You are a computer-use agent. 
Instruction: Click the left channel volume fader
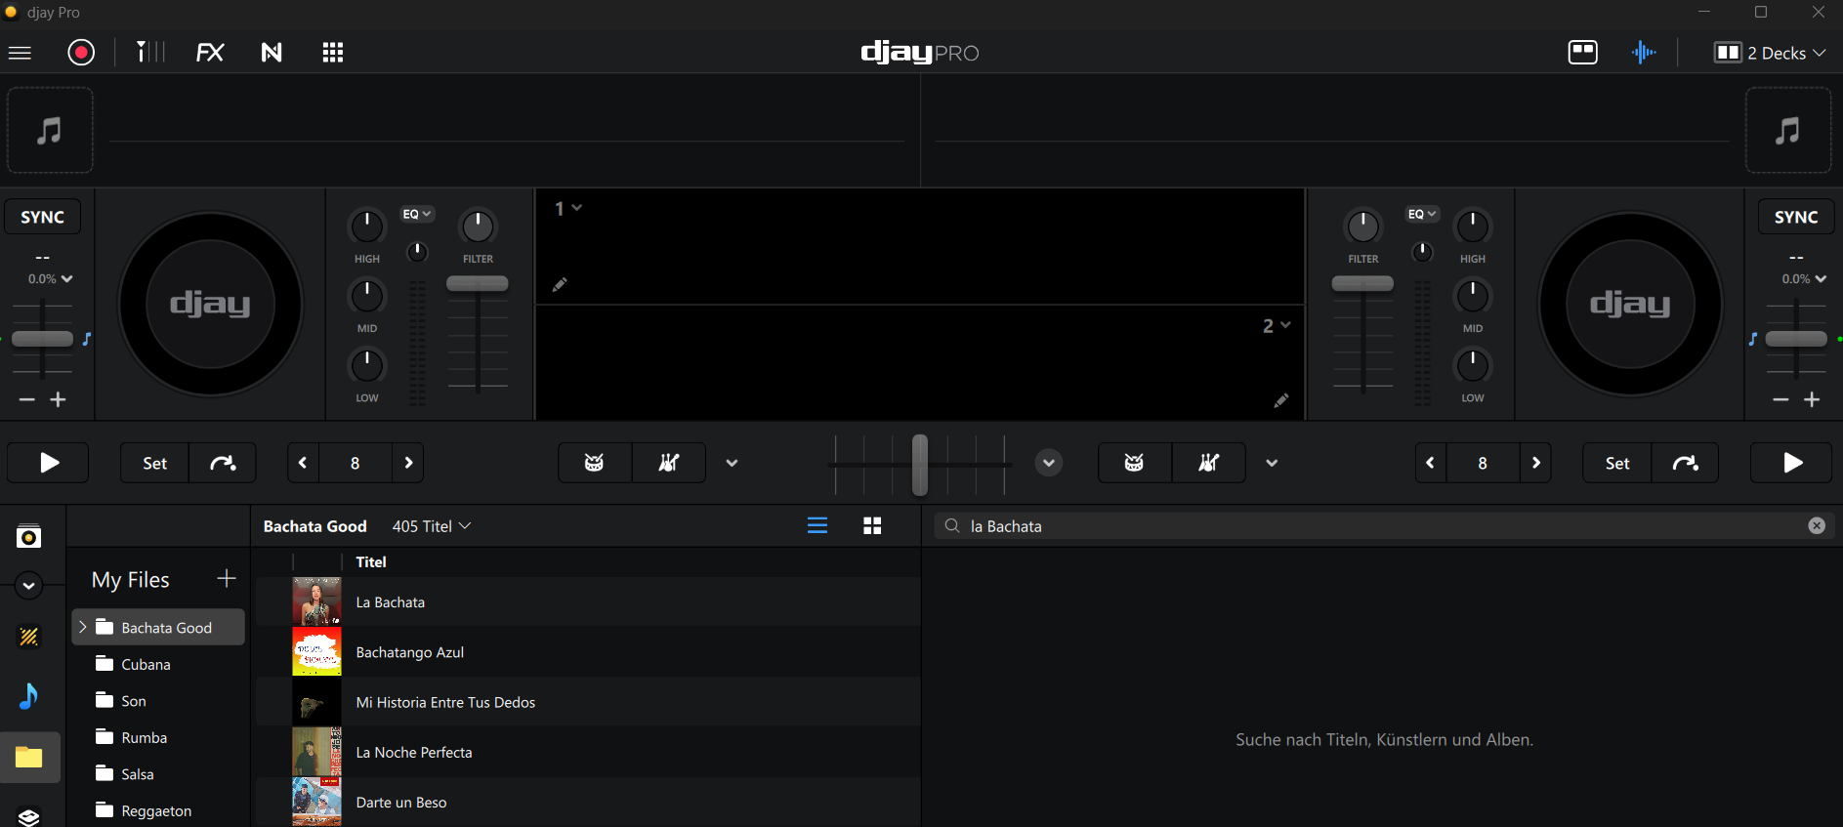pos(478,283)
